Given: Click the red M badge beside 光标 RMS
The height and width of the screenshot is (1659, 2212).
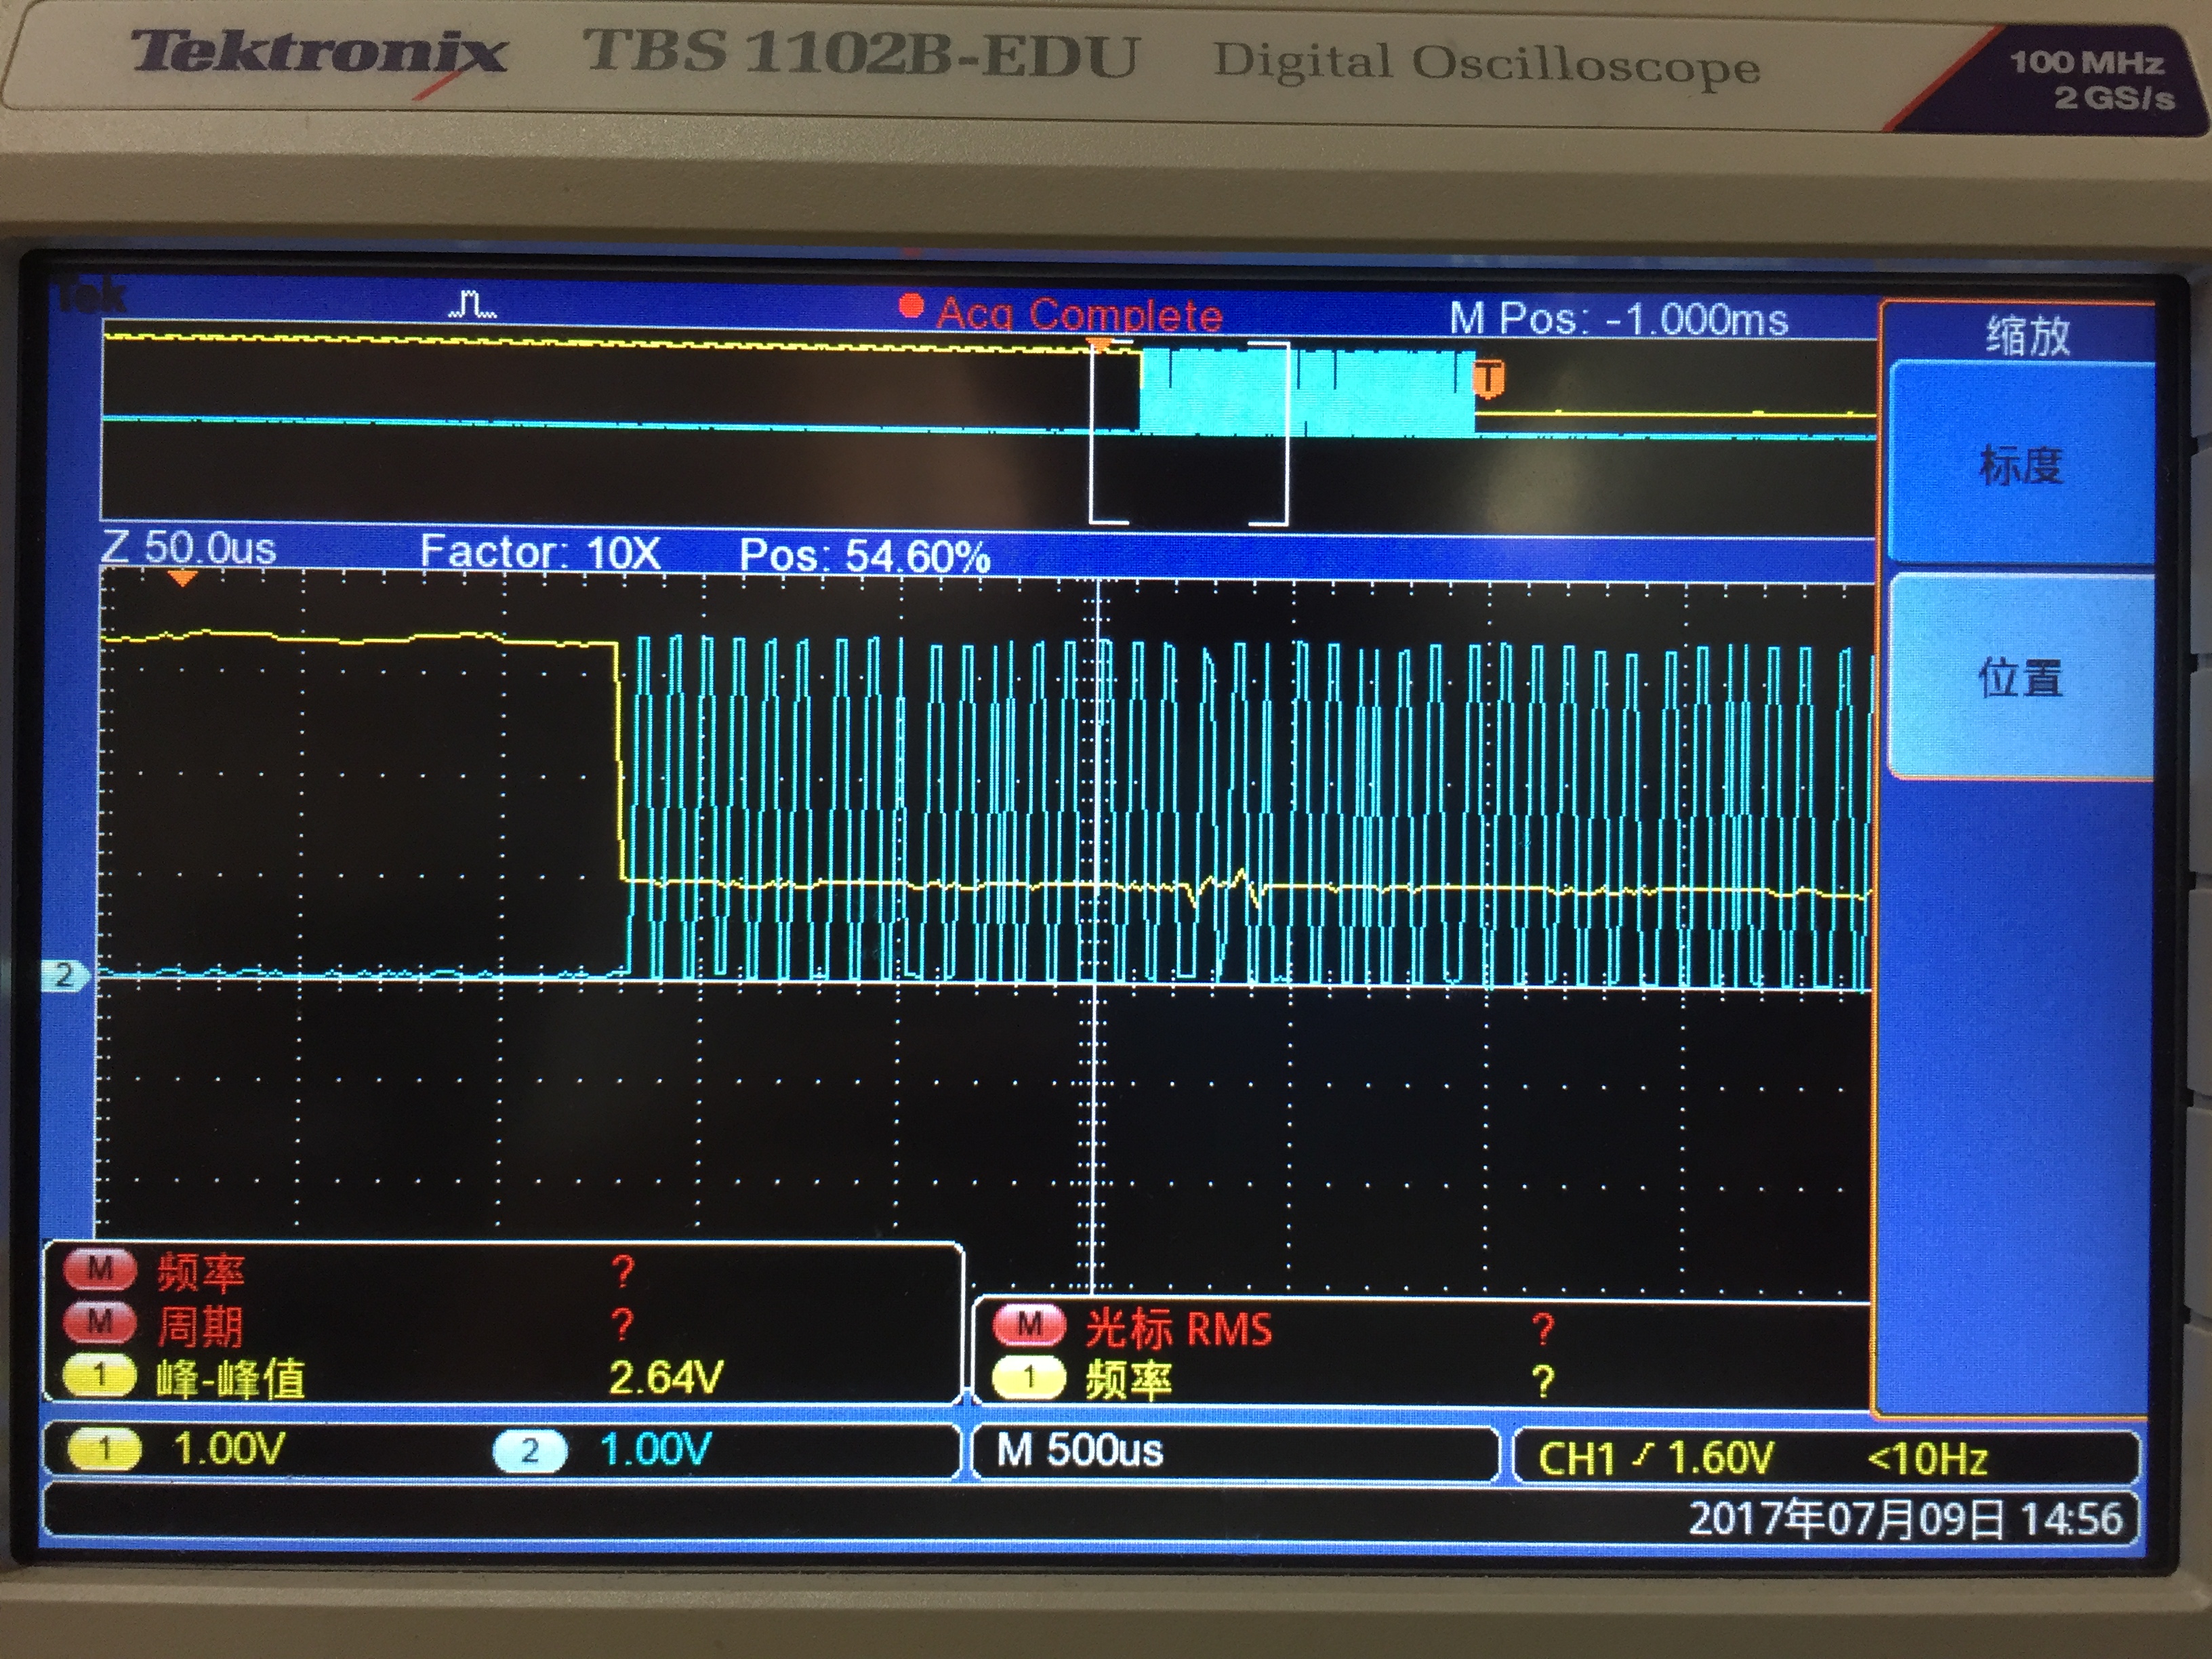Looking at the screenshot, I should point(1029,1326).
